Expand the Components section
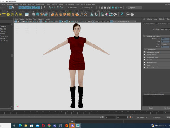The width and height of the screenshot is (170, 128). 145,49
